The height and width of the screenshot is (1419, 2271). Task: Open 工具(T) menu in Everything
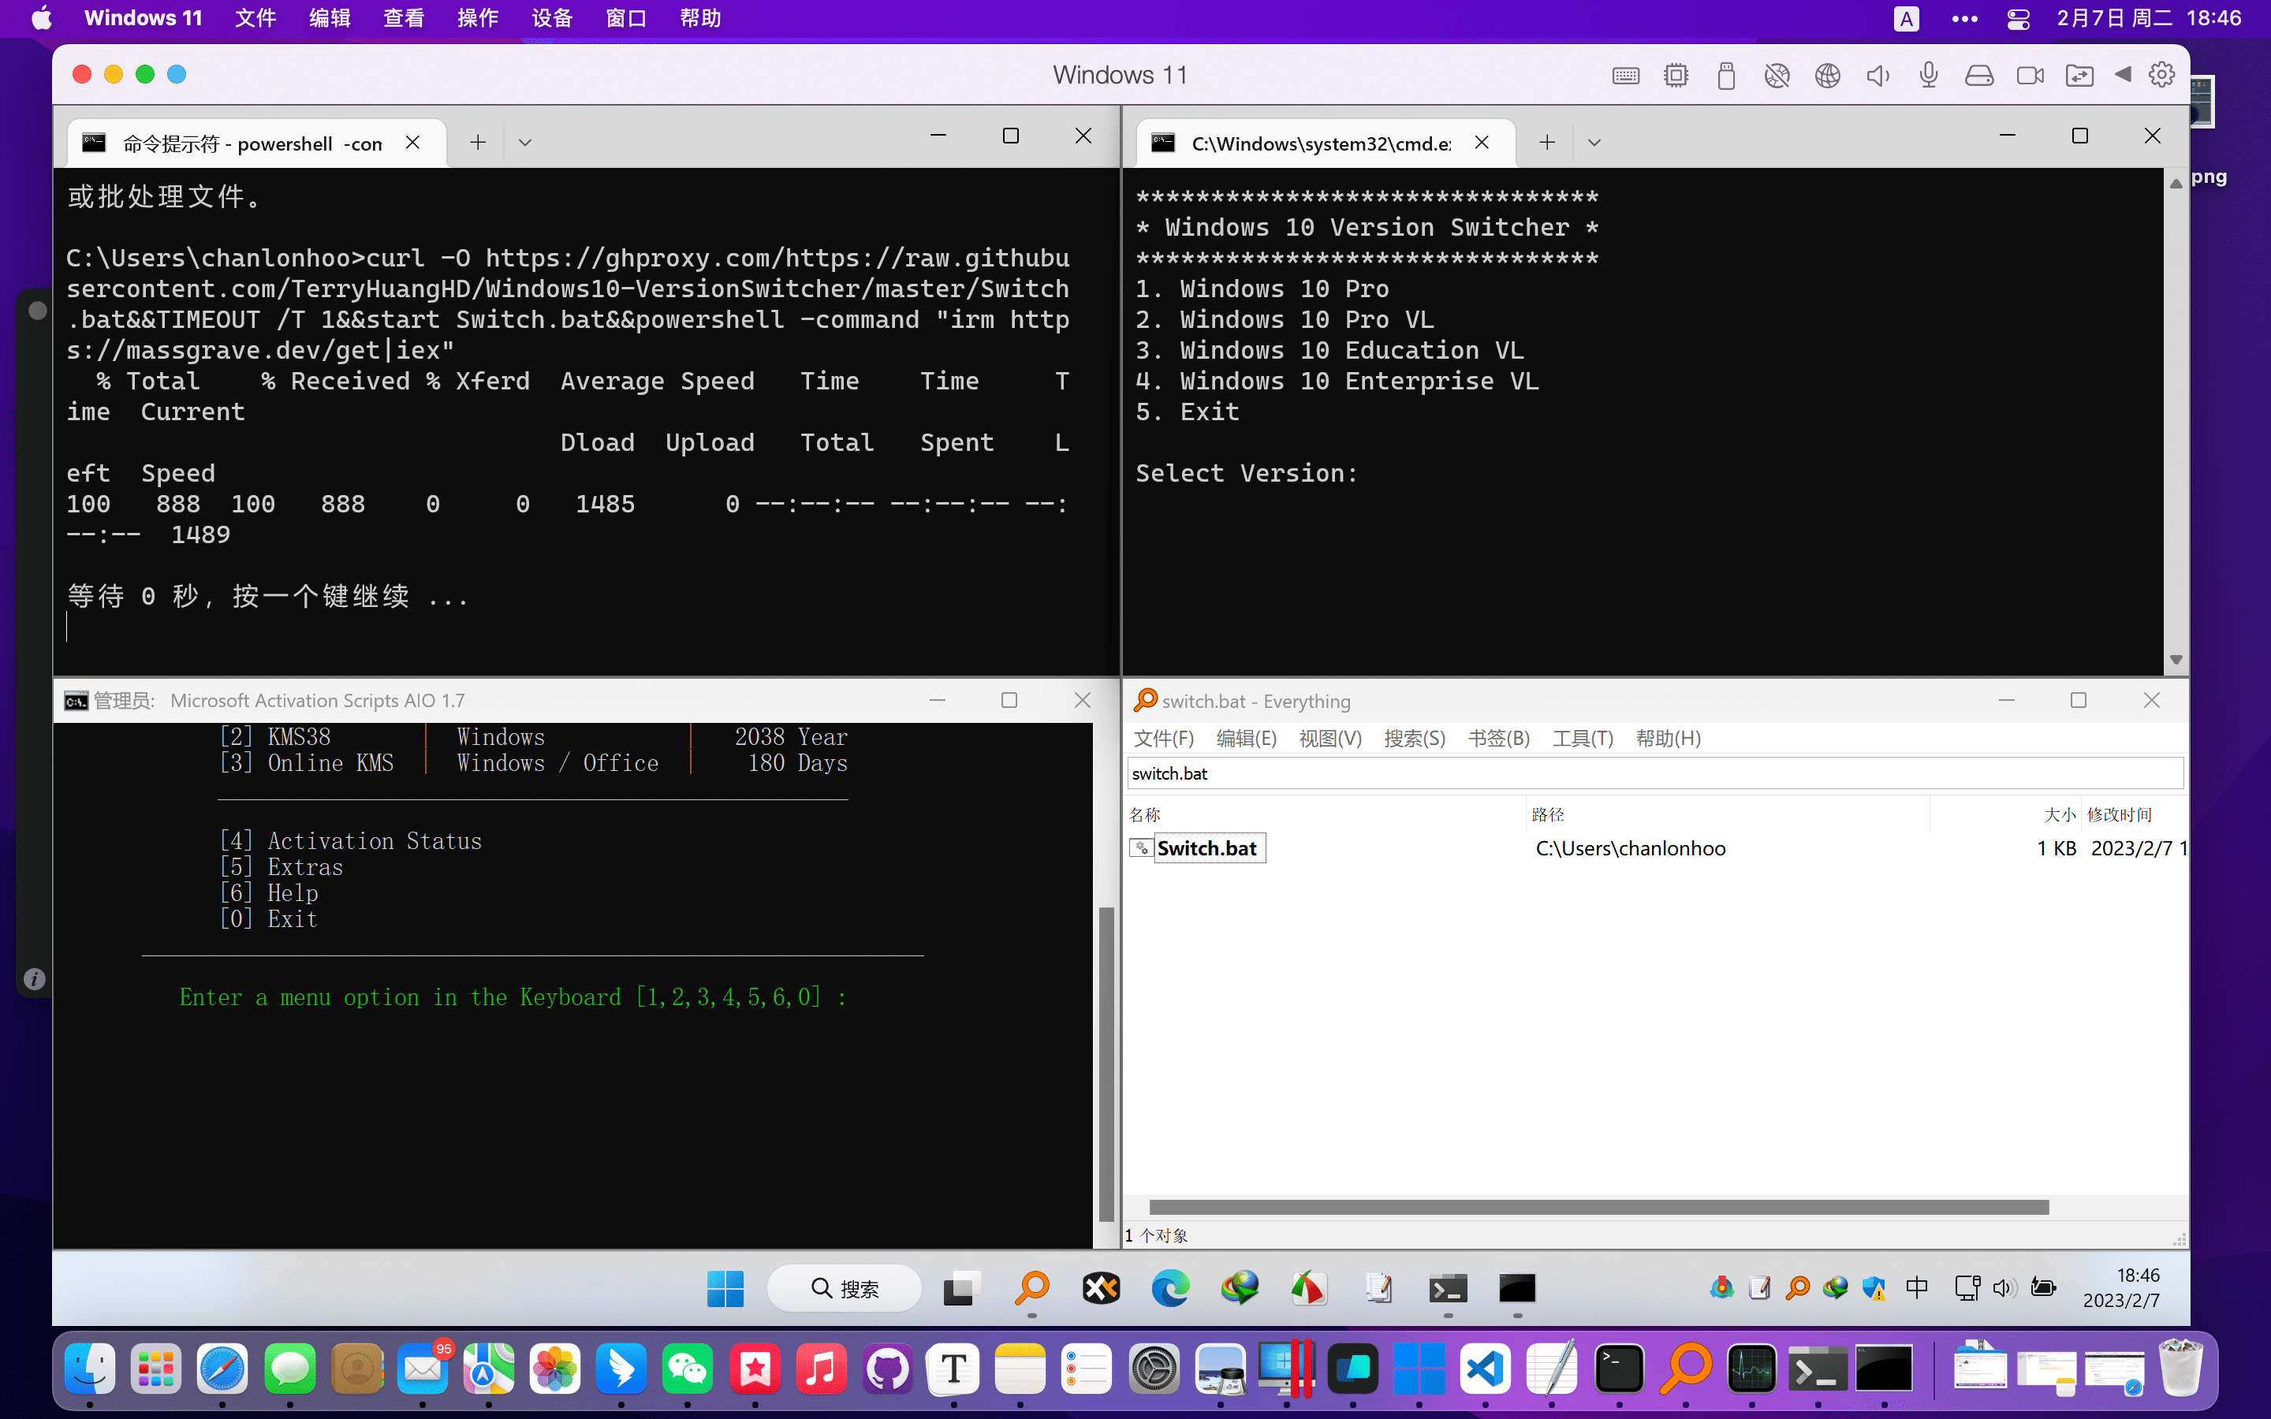click(1582, 739)
